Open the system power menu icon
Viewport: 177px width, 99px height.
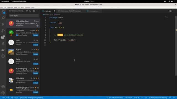pos(175,1)
